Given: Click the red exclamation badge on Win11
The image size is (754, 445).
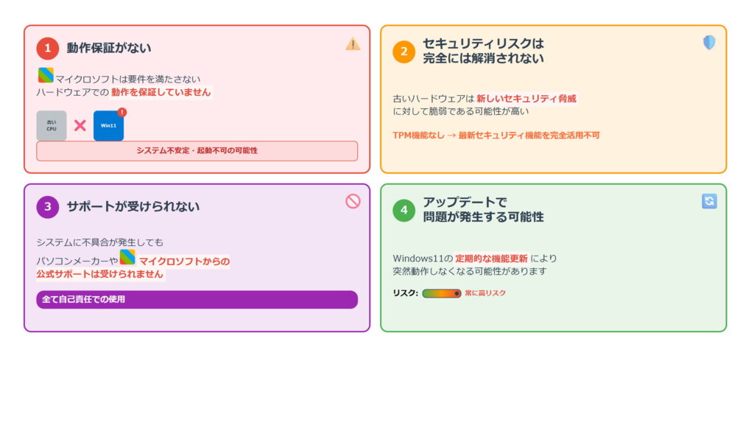Looking at the screenshot, I should tap(121, 113).
